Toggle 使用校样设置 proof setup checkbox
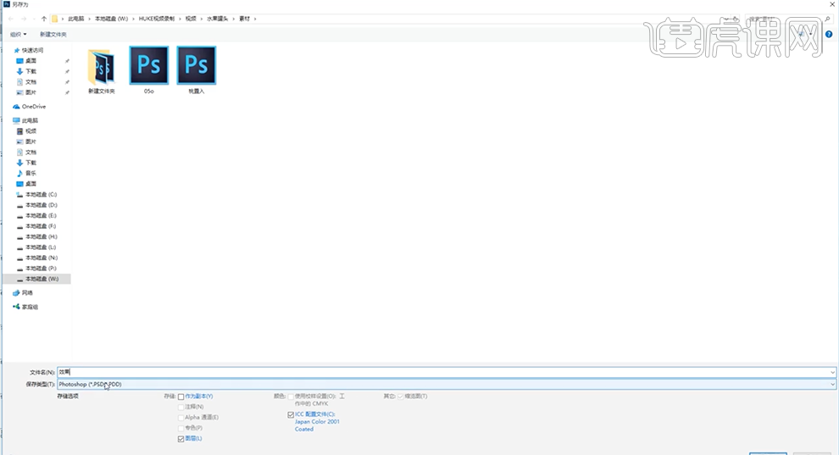Image resolution: width=839 pixels, height=455 pixels. coord(291,397)
